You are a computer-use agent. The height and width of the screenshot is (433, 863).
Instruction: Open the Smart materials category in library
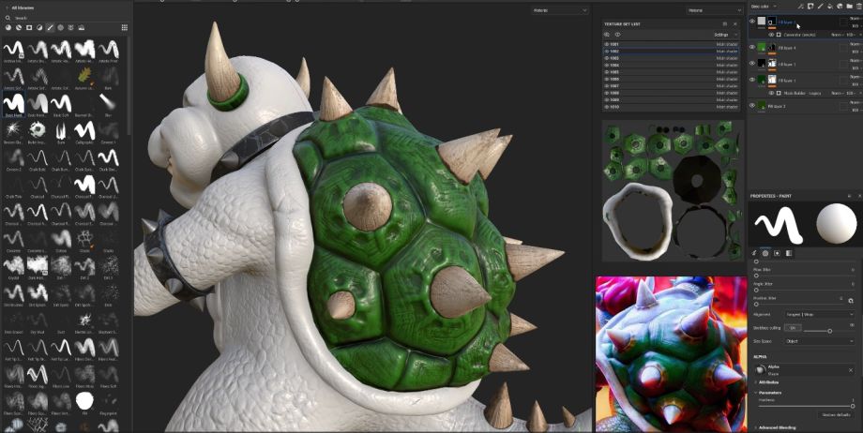(19, 27)
